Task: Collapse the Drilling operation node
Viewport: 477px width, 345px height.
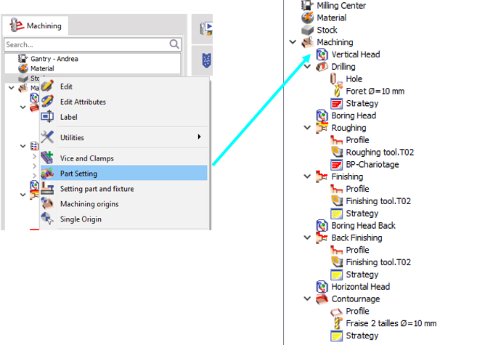Action: pos(307,67)
